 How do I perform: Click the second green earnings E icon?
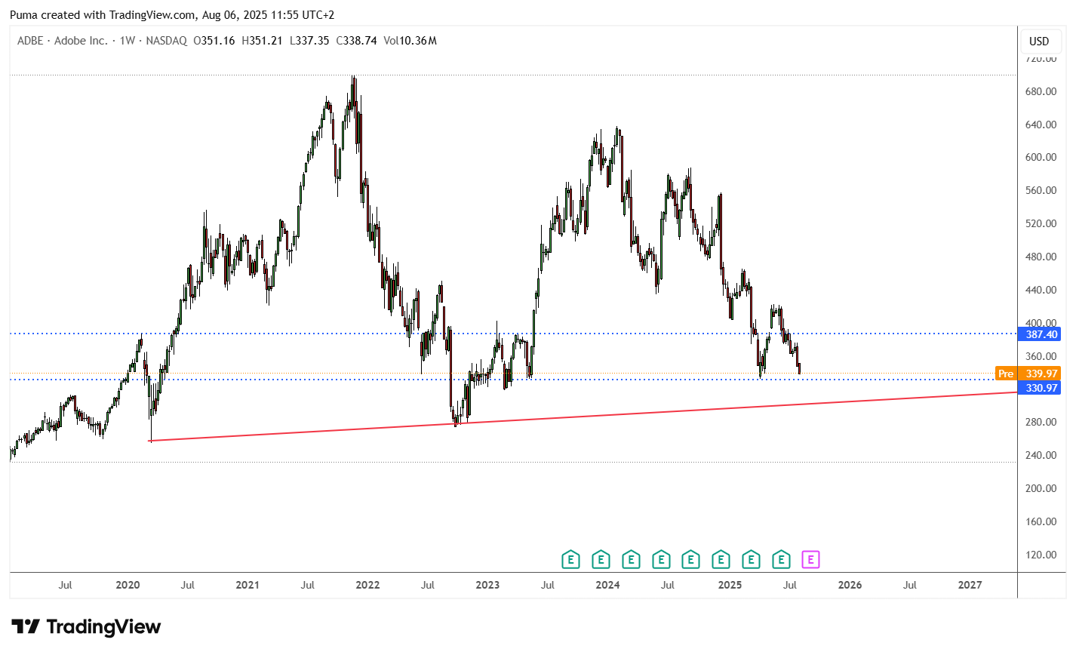click(x=601, y=559)
